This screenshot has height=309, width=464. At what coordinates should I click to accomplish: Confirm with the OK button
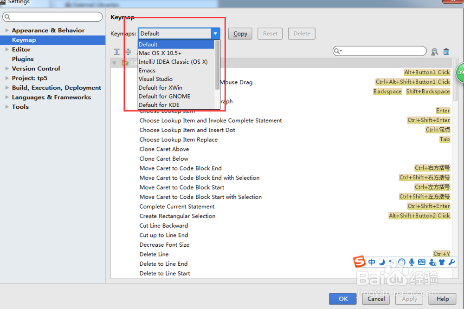(x=343, y=299)
